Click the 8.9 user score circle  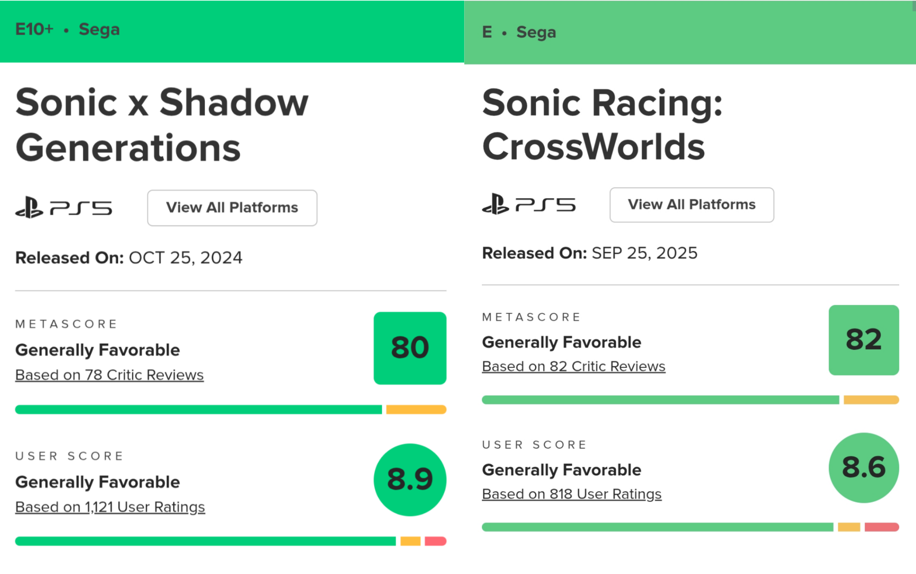tap(410, 480)
